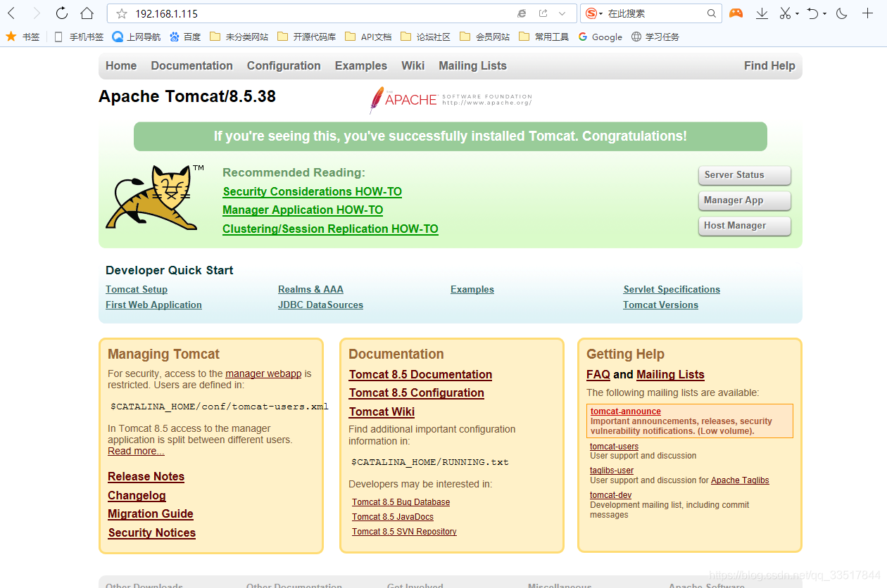Open Manager Application HOW-TO link
Viewport: 887px width, 588px height.
[303, 210]
